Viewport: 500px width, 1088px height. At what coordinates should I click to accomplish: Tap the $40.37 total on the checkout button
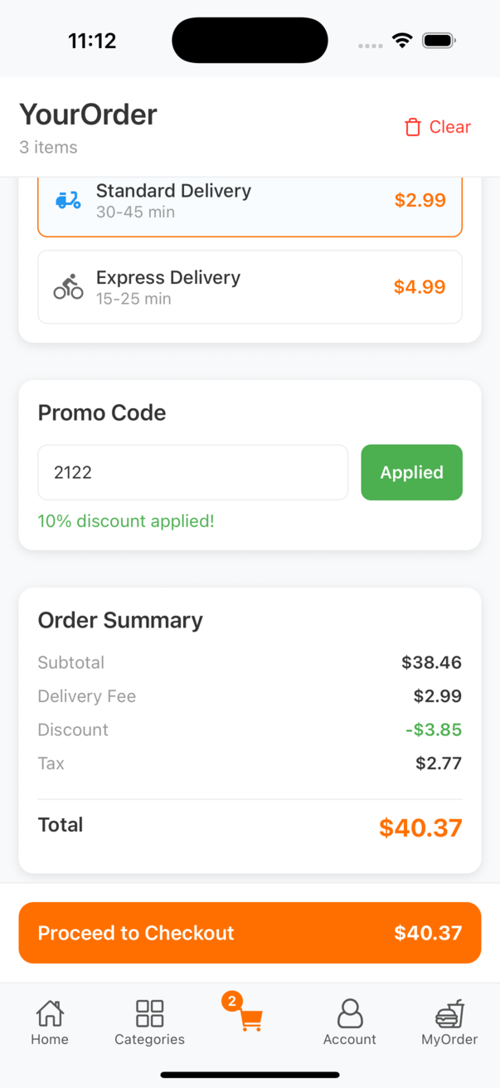428,933
